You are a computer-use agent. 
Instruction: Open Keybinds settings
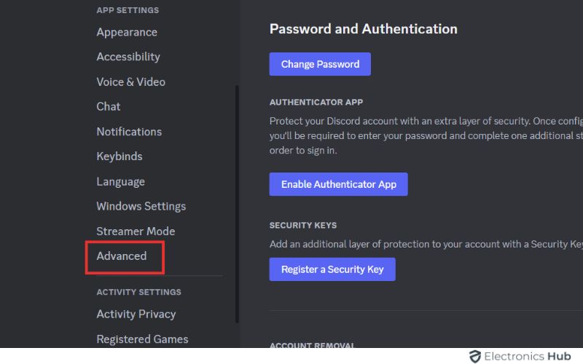(120, 157)
